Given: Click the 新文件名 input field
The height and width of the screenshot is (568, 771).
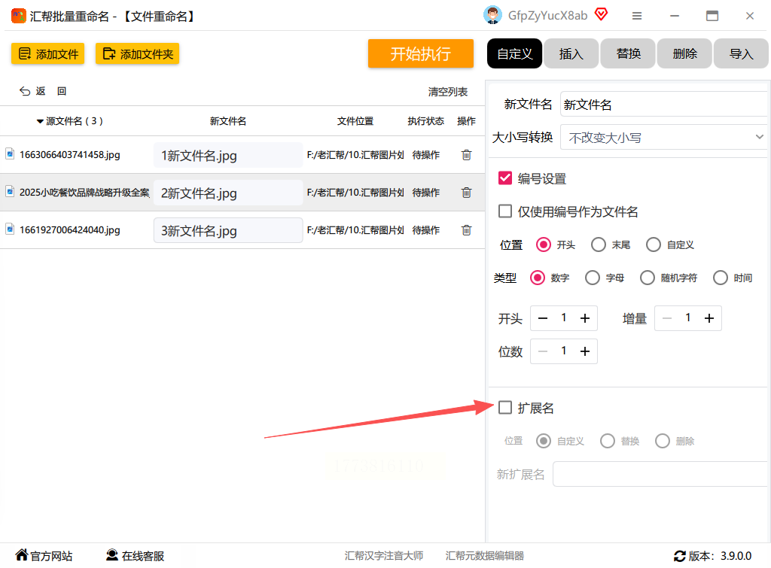Looking at the screenshot, I should [x=663, y=105].
